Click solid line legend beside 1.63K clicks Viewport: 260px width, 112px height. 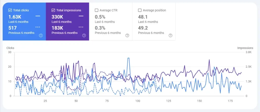[x=38, y=16]
